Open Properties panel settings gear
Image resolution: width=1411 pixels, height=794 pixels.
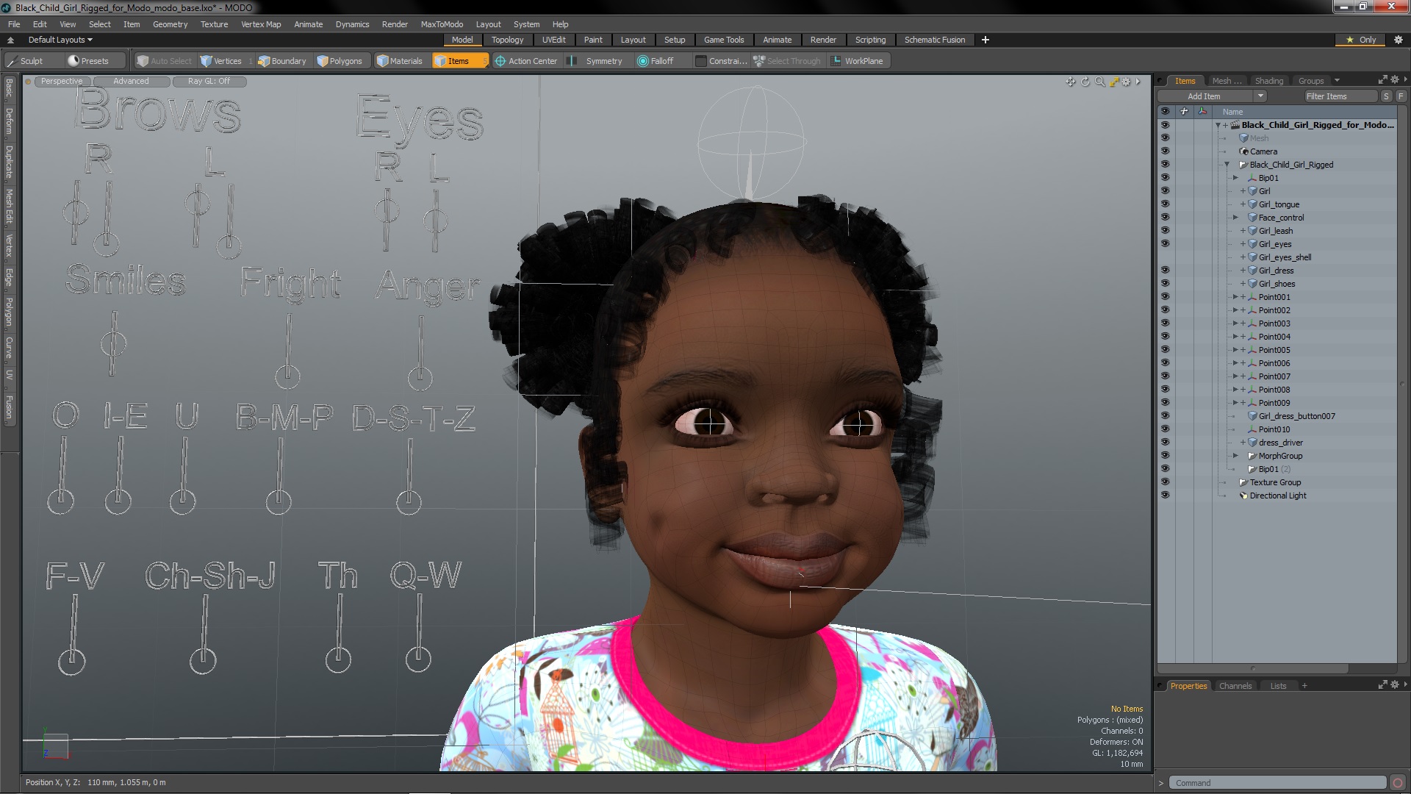[x=1395, y=684]
